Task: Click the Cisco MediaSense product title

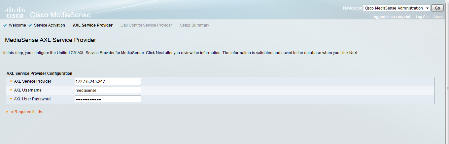Action: coord(60,15)
